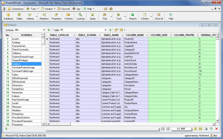223x139 pixels.
Task: Click the home icon in the menu bar
Action: click(105, 9)
